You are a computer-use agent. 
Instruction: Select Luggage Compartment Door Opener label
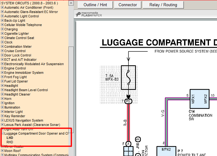36,133
